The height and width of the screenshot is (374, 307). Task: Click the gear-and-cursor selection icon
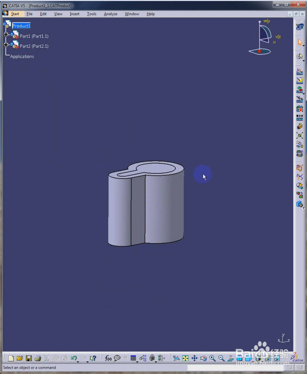coord(300,56)
